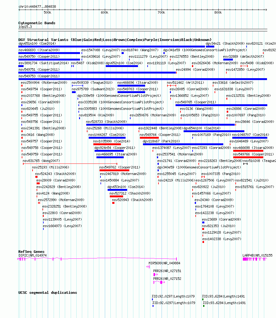The image size is (276, 318).
Task: Select dgv924n54 (Cooper2011) variant
Action: (x=109, y=151)
